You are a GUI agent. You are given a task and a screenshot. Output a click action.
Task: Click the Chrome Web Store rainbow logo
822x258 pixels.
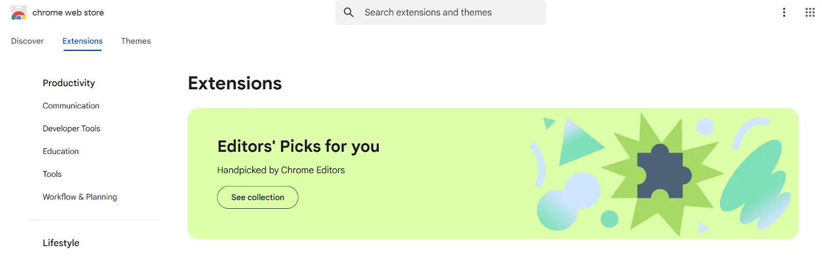(18, 13)
